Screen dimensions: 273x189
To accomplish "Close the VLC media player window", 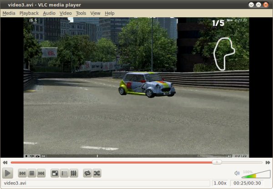I will click(x=266, y=5).
